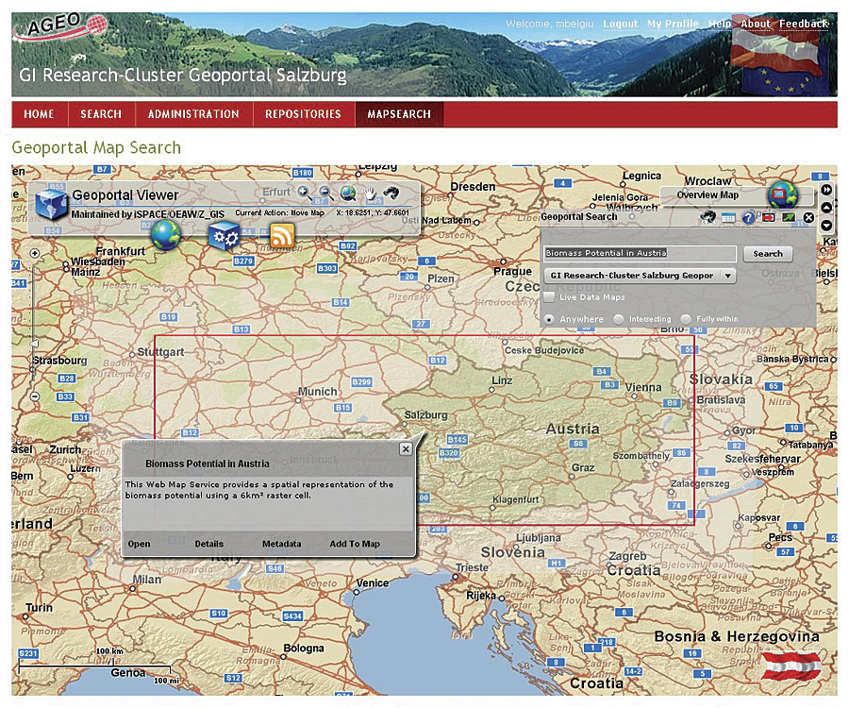Click the AGEO logo in the banner
849x708 pixels.
click(x=60, y=26)
